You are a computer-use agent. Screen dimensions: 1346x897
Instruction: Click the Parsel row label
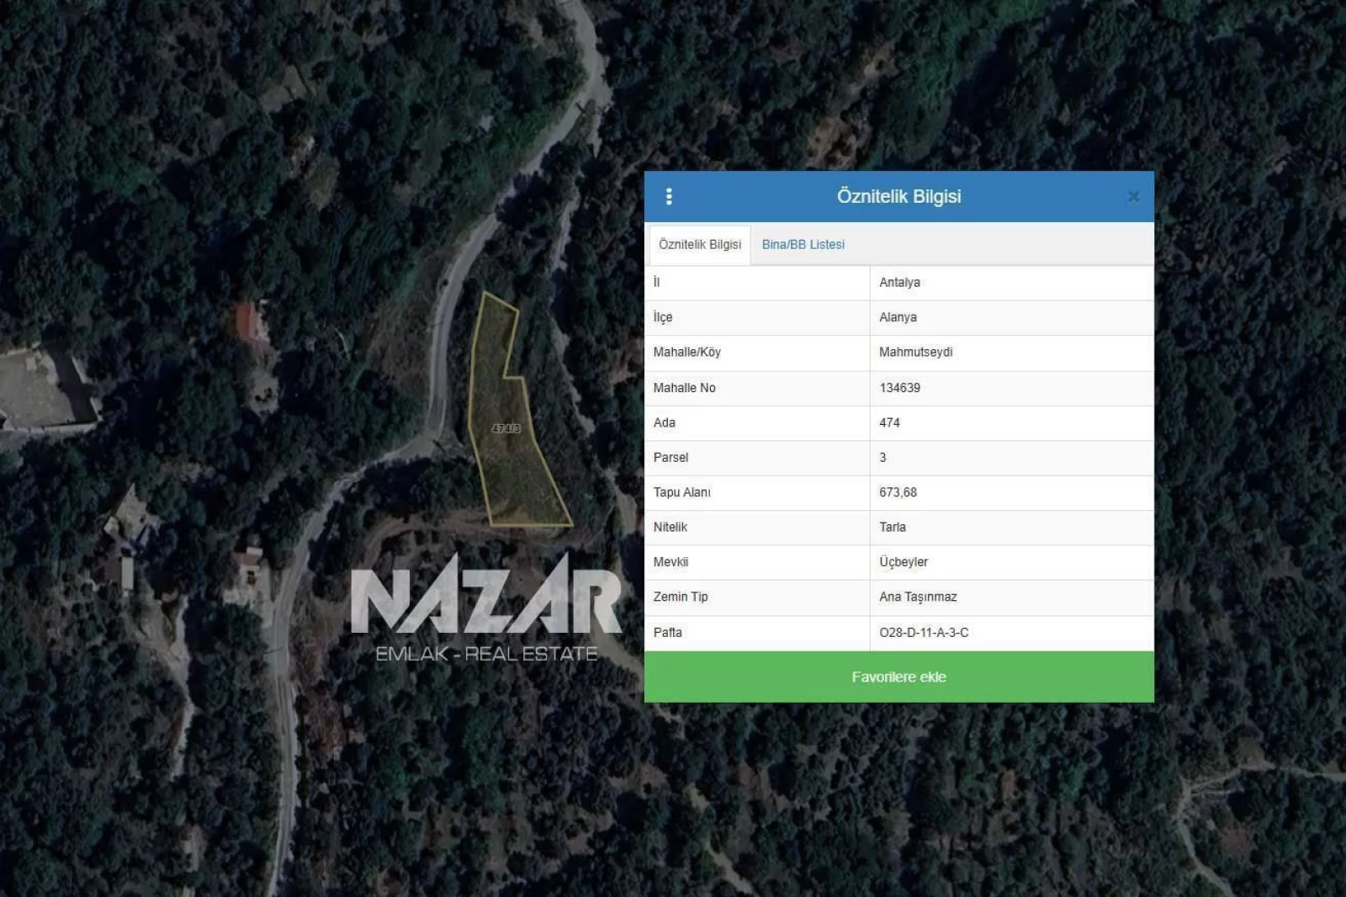pos(670,458)
